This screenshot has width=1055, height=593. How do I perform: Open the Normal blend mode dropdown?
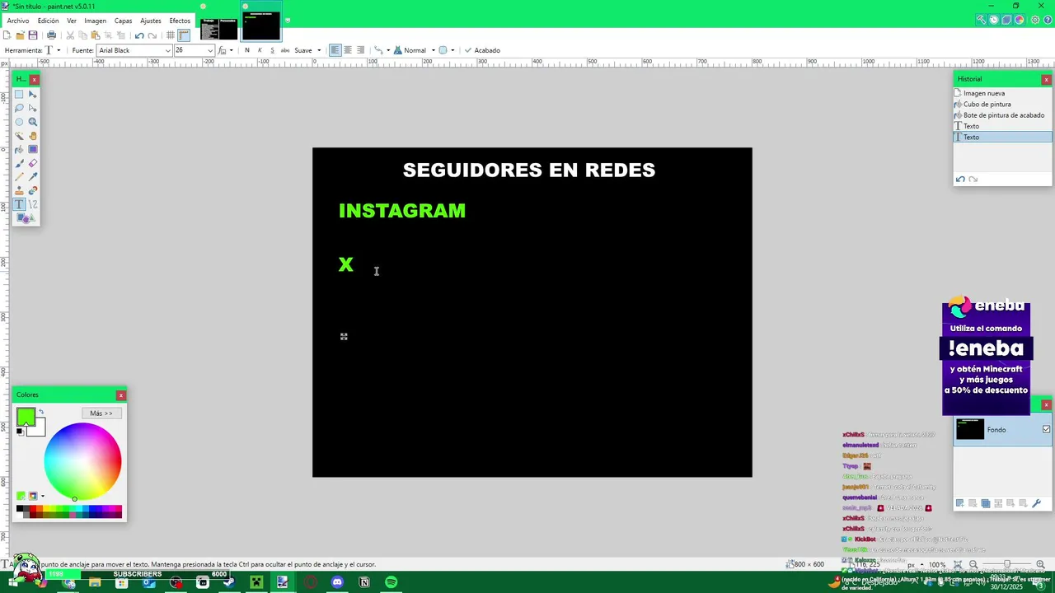coord(415,50)
